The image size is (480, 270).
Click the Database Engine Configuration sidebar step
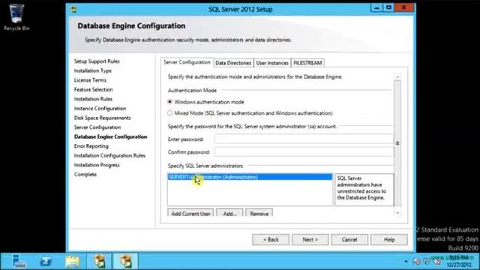click(110, 136)
